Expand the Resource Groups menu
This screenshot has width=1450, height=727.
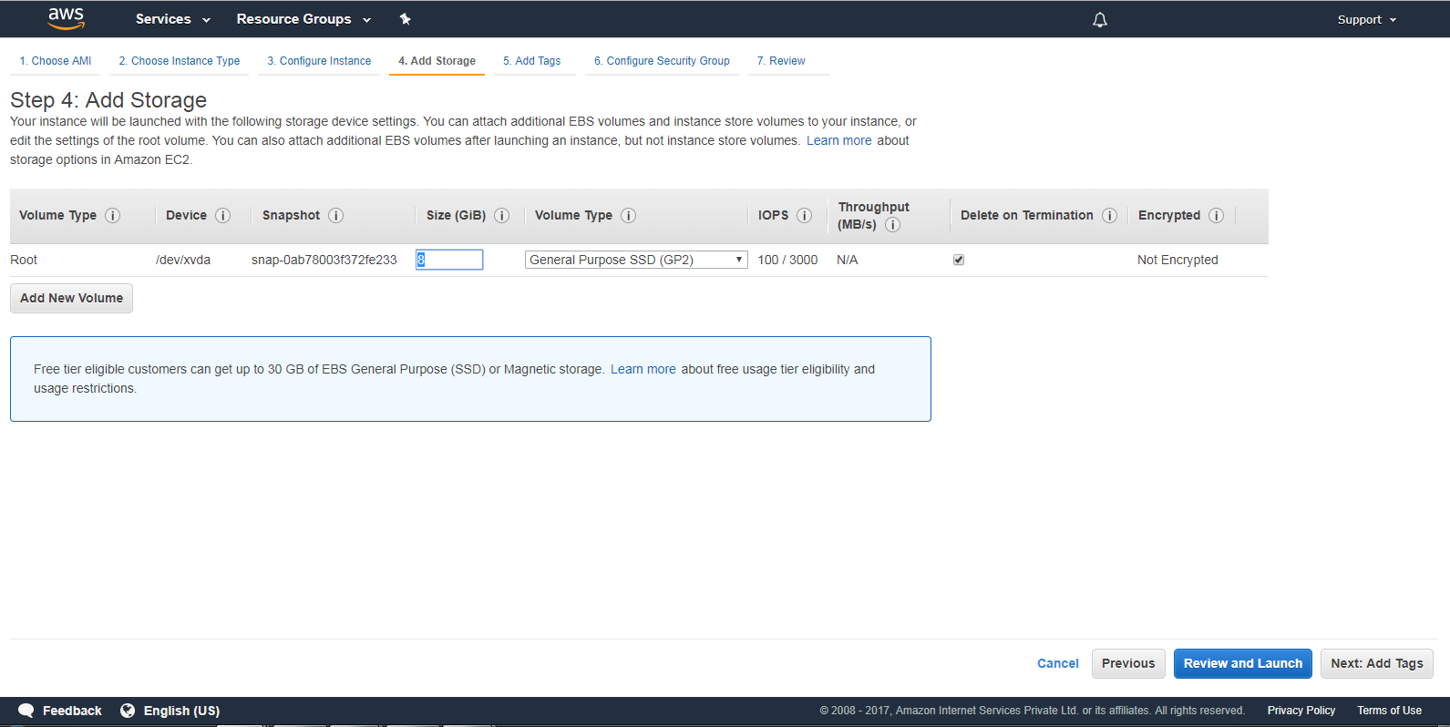click(x=303, y=19)
